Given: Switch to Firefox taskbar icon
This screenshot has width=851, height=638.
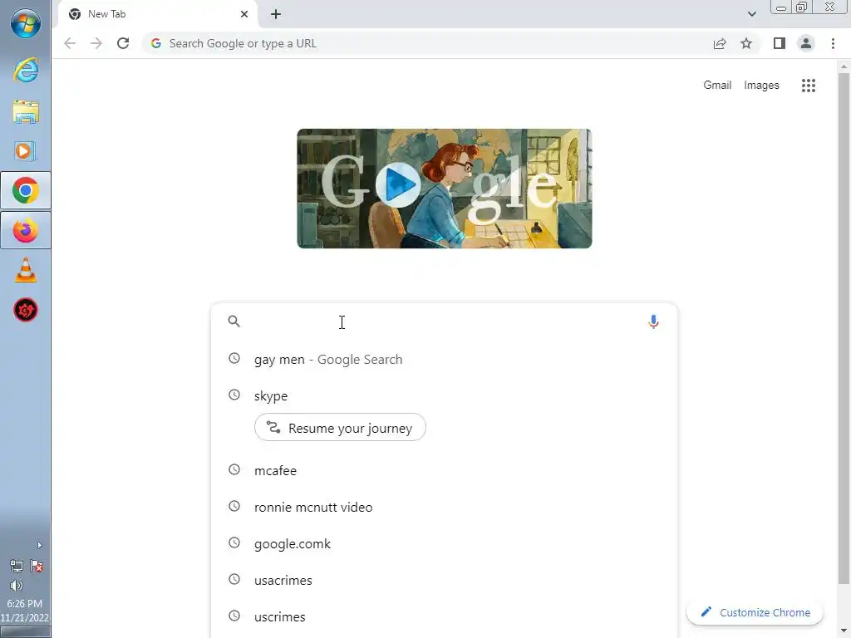Looking at the screenshot, I should (x=26, y=231).
